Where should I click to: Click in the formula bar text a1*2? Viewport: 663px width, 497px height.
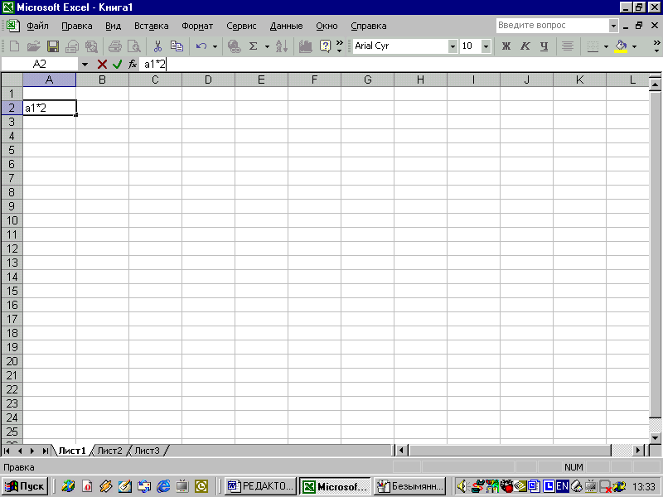point(155,65)
